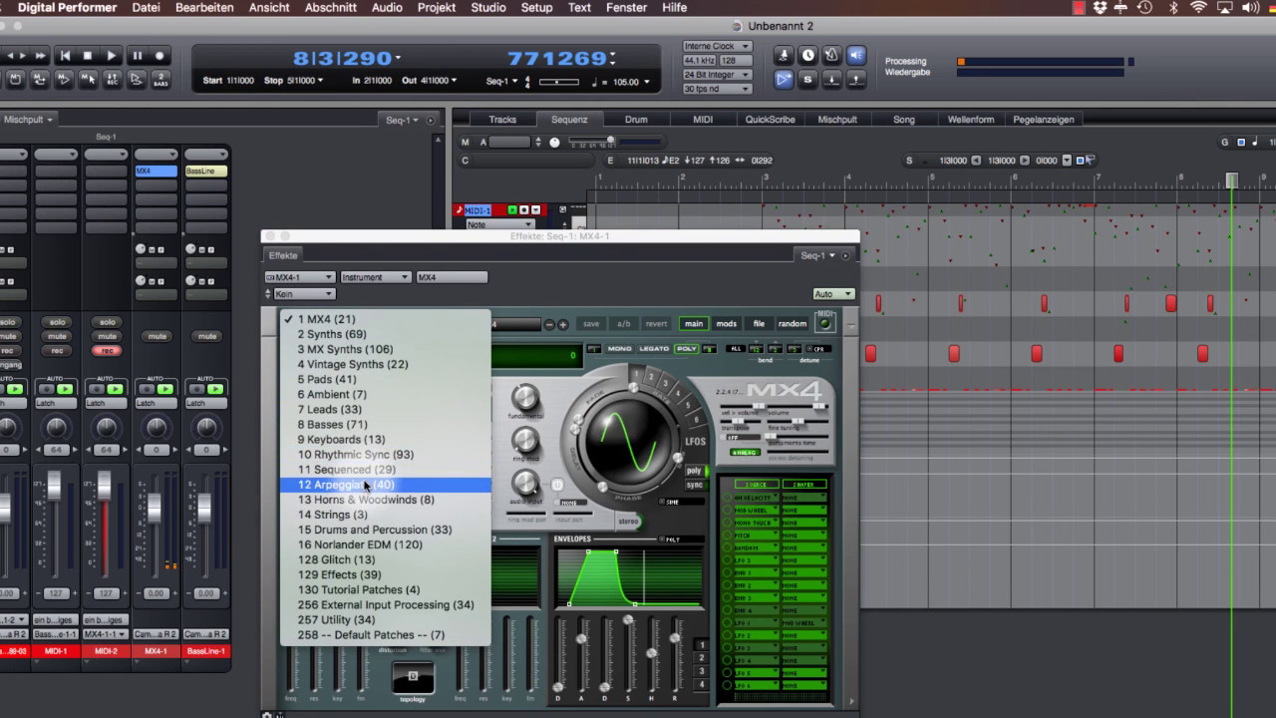
Task: Toggle rec on the MIDI-2 mixer channel
Action: point(107,351)
